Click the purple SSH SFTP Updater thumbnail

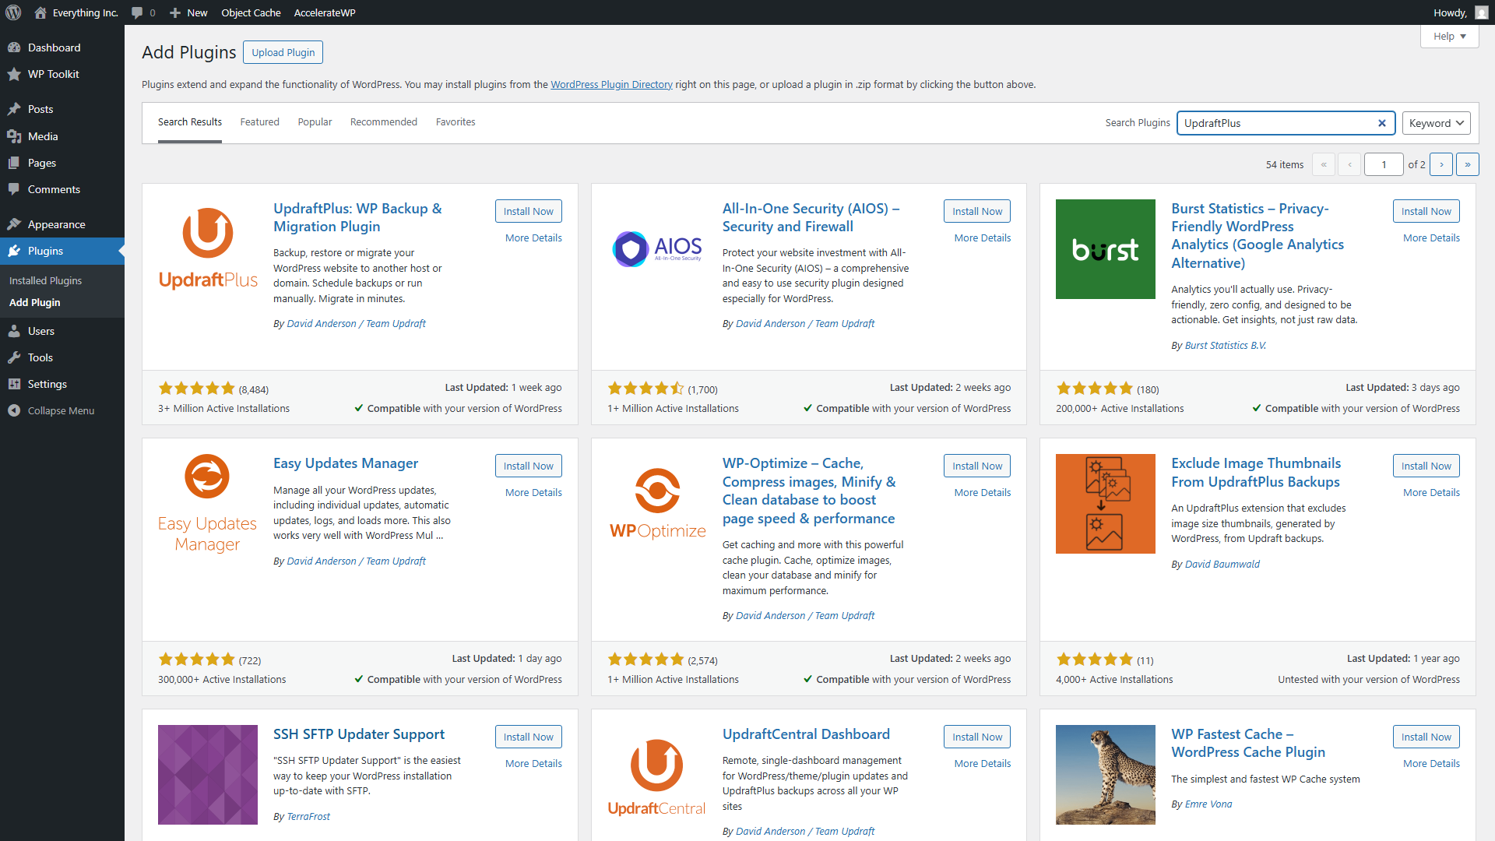click(208, 775)
